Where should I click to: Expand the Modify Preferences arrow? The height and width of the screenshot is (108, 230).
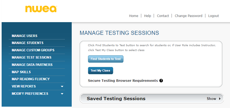62,94
